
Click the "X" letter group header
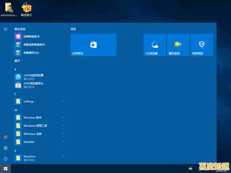[x=15, y=151]
